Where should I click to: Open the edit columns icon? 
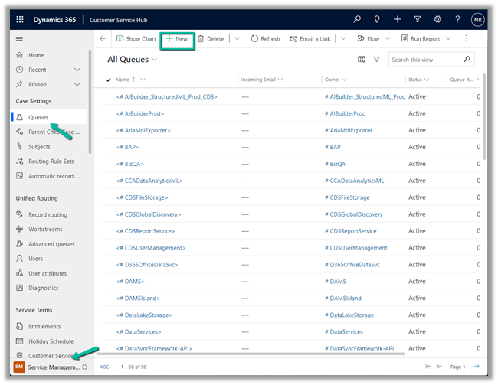click(x=362, y=59)
